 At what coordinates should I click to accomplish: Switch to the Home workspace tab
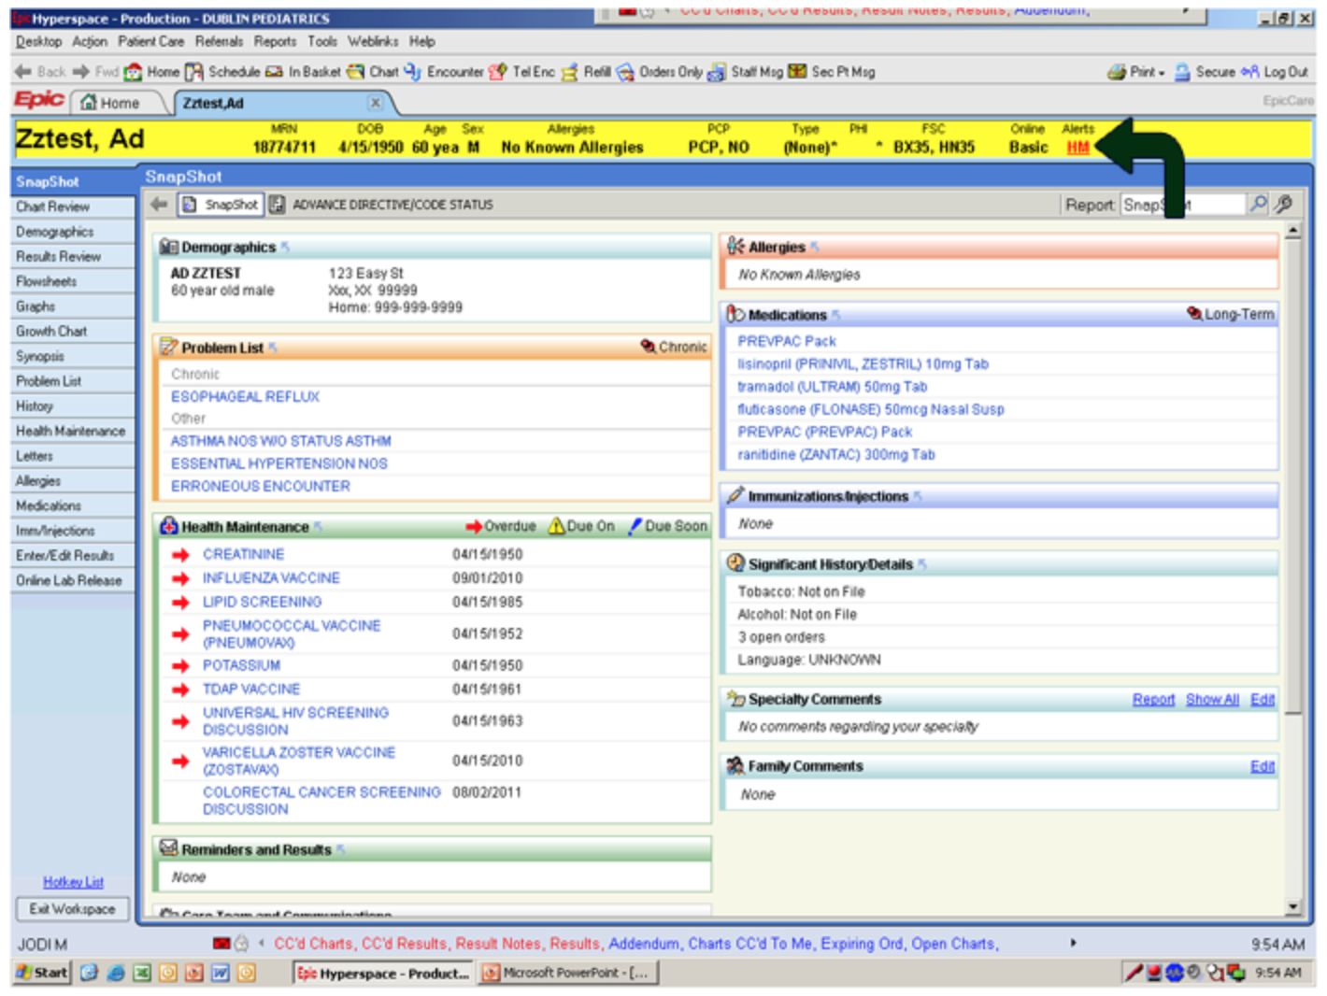coord(110,103)
